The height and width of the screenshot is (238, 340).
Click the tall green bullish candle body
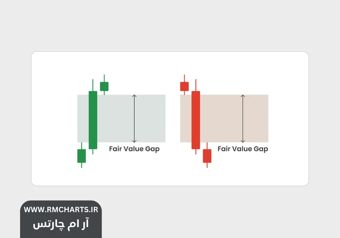click(x=93, y=120)
